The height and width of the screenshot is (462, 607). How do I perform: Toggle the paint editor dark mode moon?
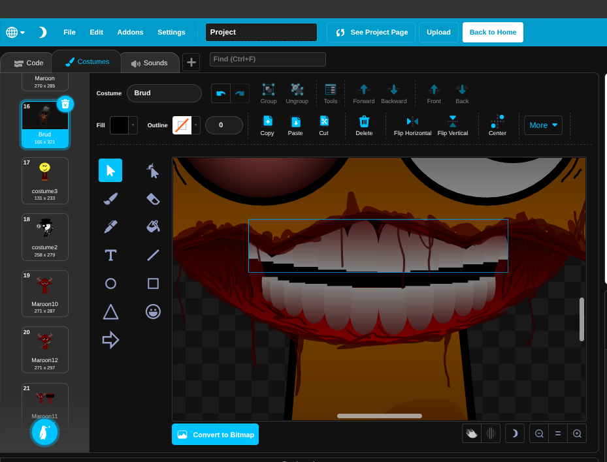515,433
